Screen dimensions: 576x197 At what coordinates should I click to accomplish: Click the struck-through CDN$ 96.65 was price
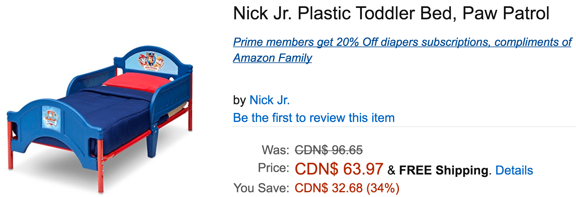(329, 150)
